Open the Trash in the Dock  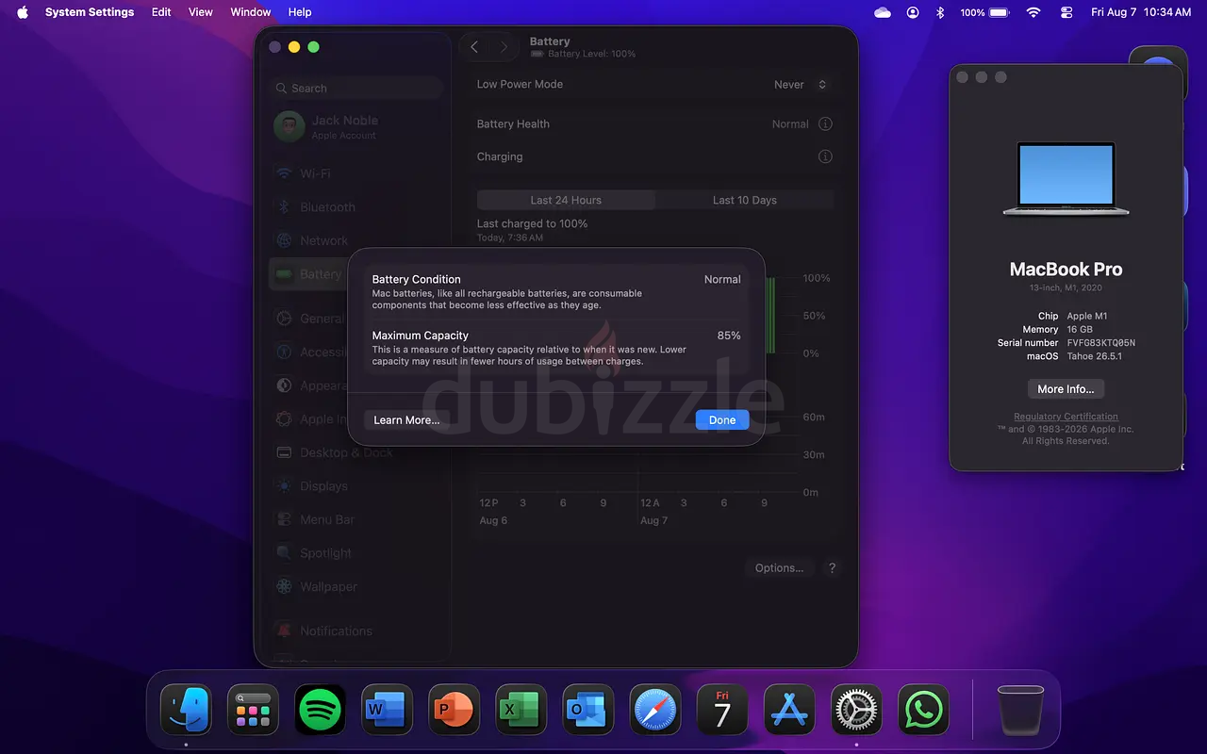1019,710
